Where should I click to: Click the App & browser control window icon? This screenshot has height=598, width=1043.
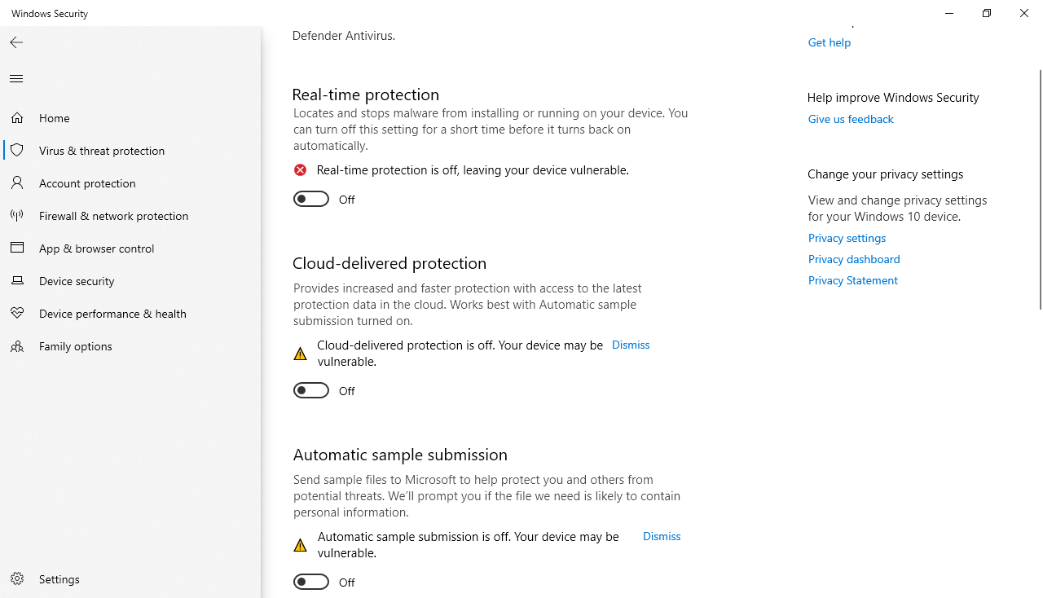(17, 248)
